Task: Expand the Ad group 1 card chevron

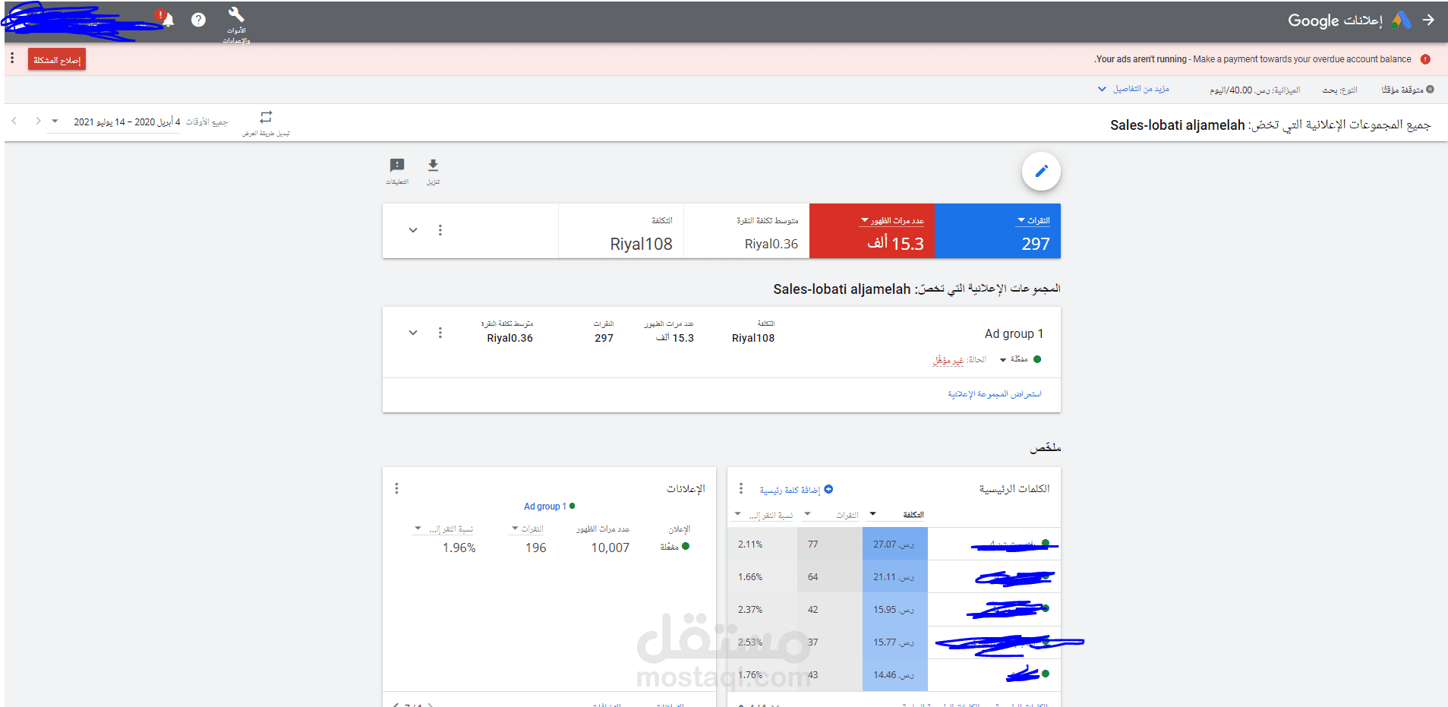Action: coord(413,333)
